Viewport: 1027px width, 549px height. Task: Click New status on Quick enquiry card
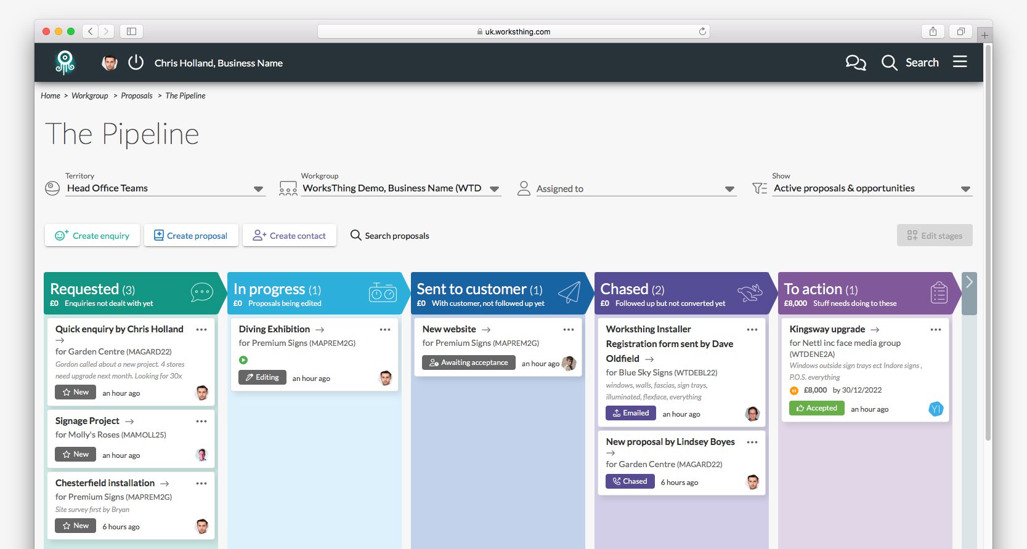pyautogui.click(x=75, y=392)
